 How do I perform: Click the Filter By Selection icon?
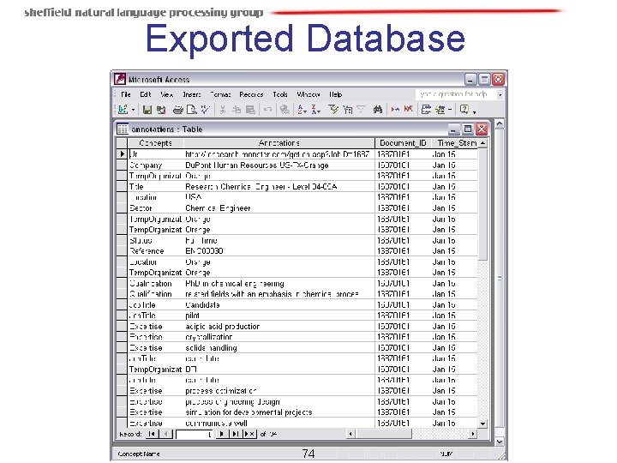333,110
